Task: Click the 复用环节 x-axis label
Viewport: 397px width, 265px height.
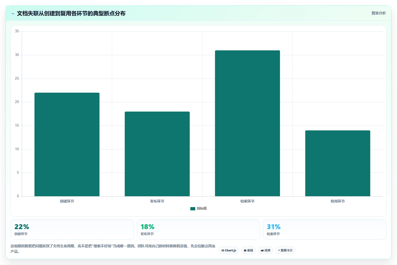Action: [x=338, y=201]
